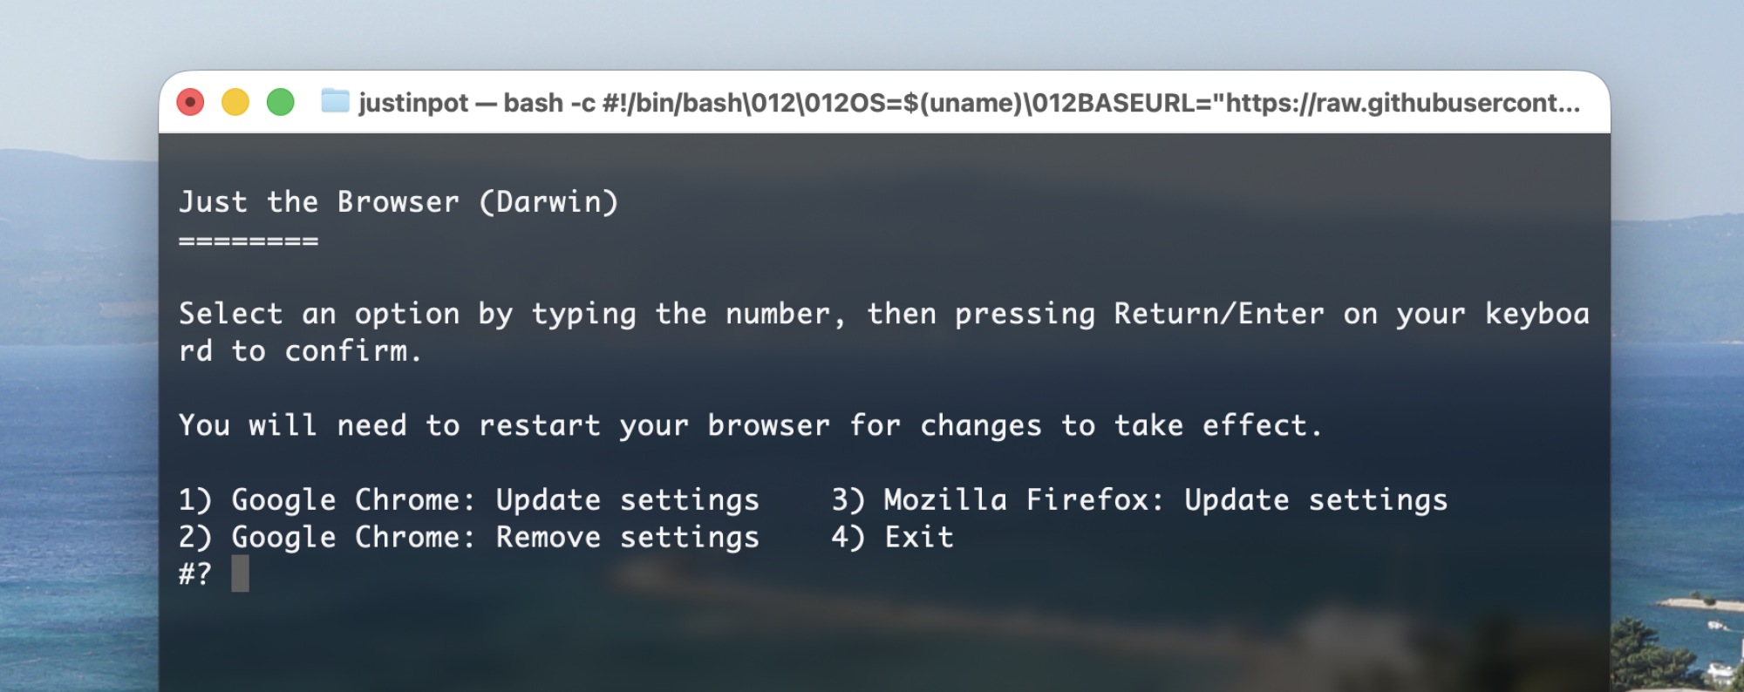Image resolution: width=1744 pixels, height=692 pixels.
Task: Click the desktop wallpaper outside the window
Action: click(x=78, y=349)
